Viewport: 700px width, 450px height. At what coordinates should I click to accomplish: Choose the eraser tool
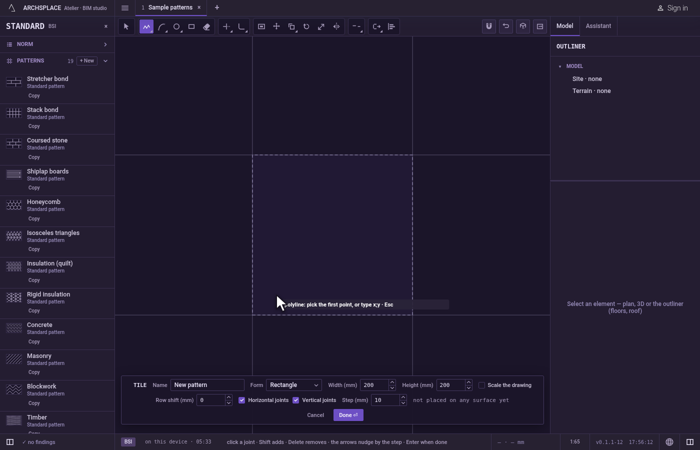coord(206,26)
